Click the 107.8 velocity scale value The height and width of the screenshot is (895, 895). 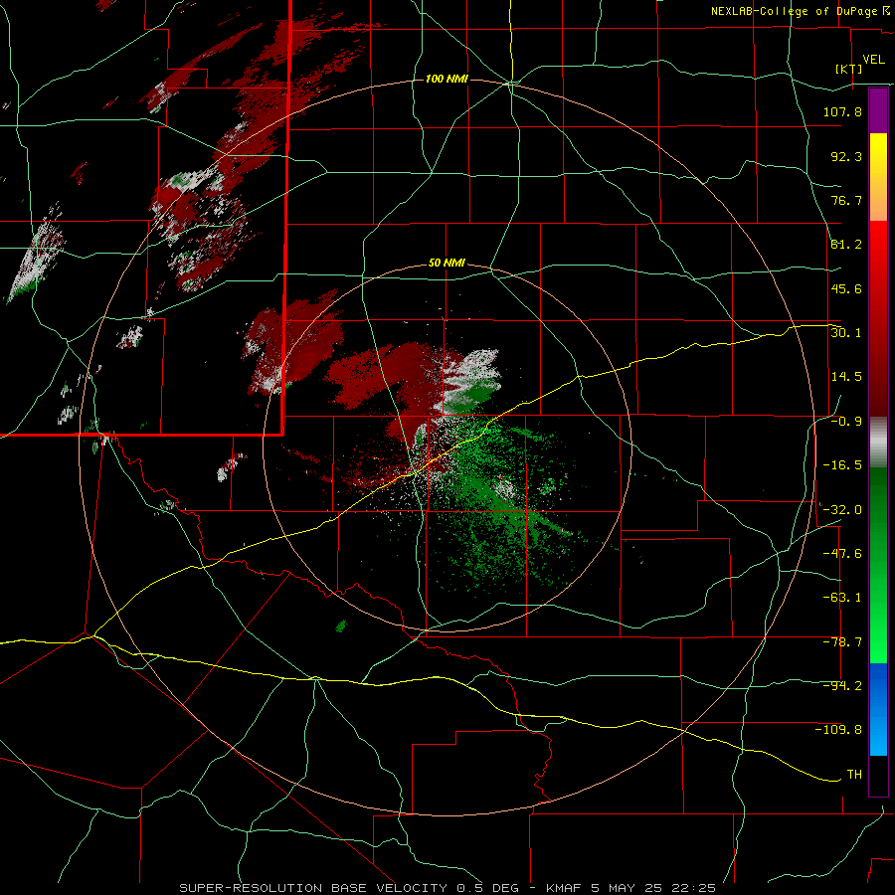[x=842, y=111]
